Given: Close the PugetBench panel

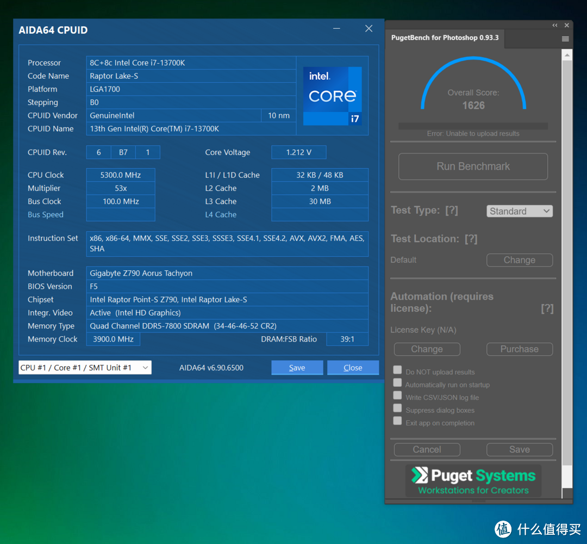Looking at the screenshot, I should pyautogui.click(x=567, y=25).
